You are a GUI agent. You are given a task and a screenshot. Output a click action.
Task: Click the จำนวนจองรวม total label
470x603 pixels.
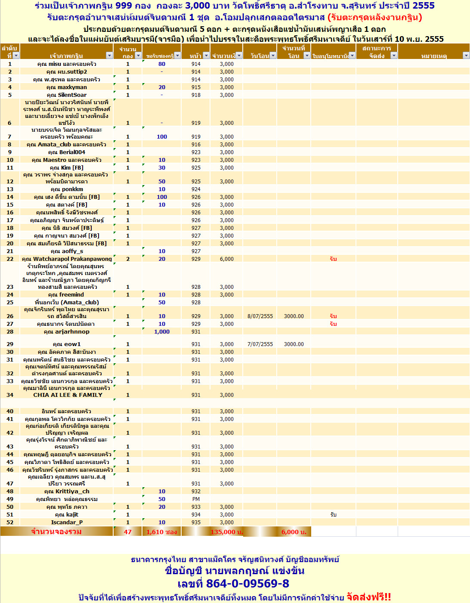click(x=56, y=532)
